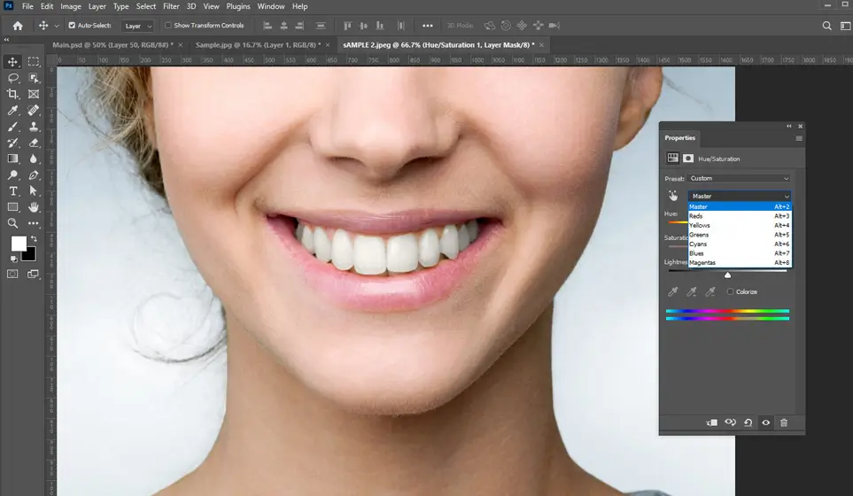
Task: Click the Home icon in options bar
Action: tap(18, 26)
